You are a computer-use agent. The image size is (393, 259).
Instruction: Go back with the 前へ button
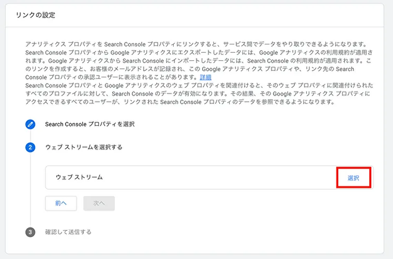pos(61,203)
